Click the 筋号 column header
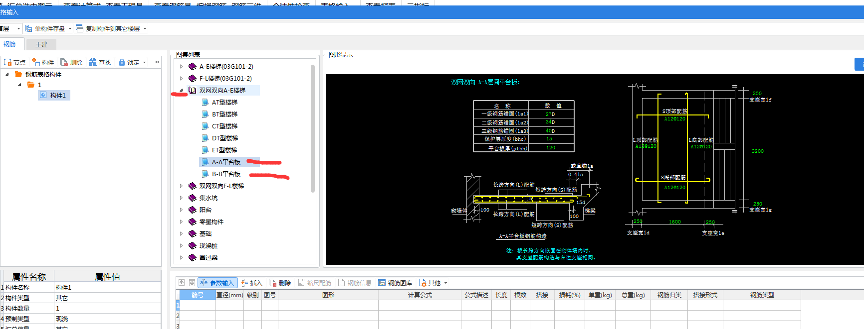The height and width of the screenshot is (329, 864). [x=198, y=295]
